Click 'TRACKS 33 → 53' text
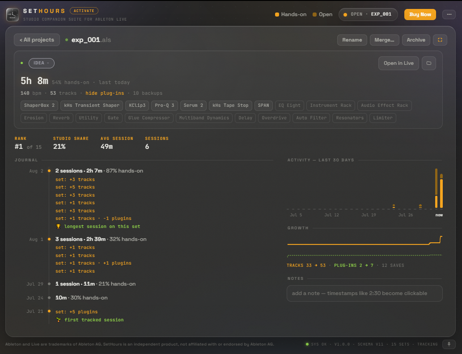Image resolution: width=462 pixels, height=354 pixels. coord(306,265)
